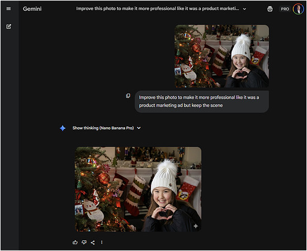Open more options three-dot menu
Viewport: 307px width, 251px height.
102,243
